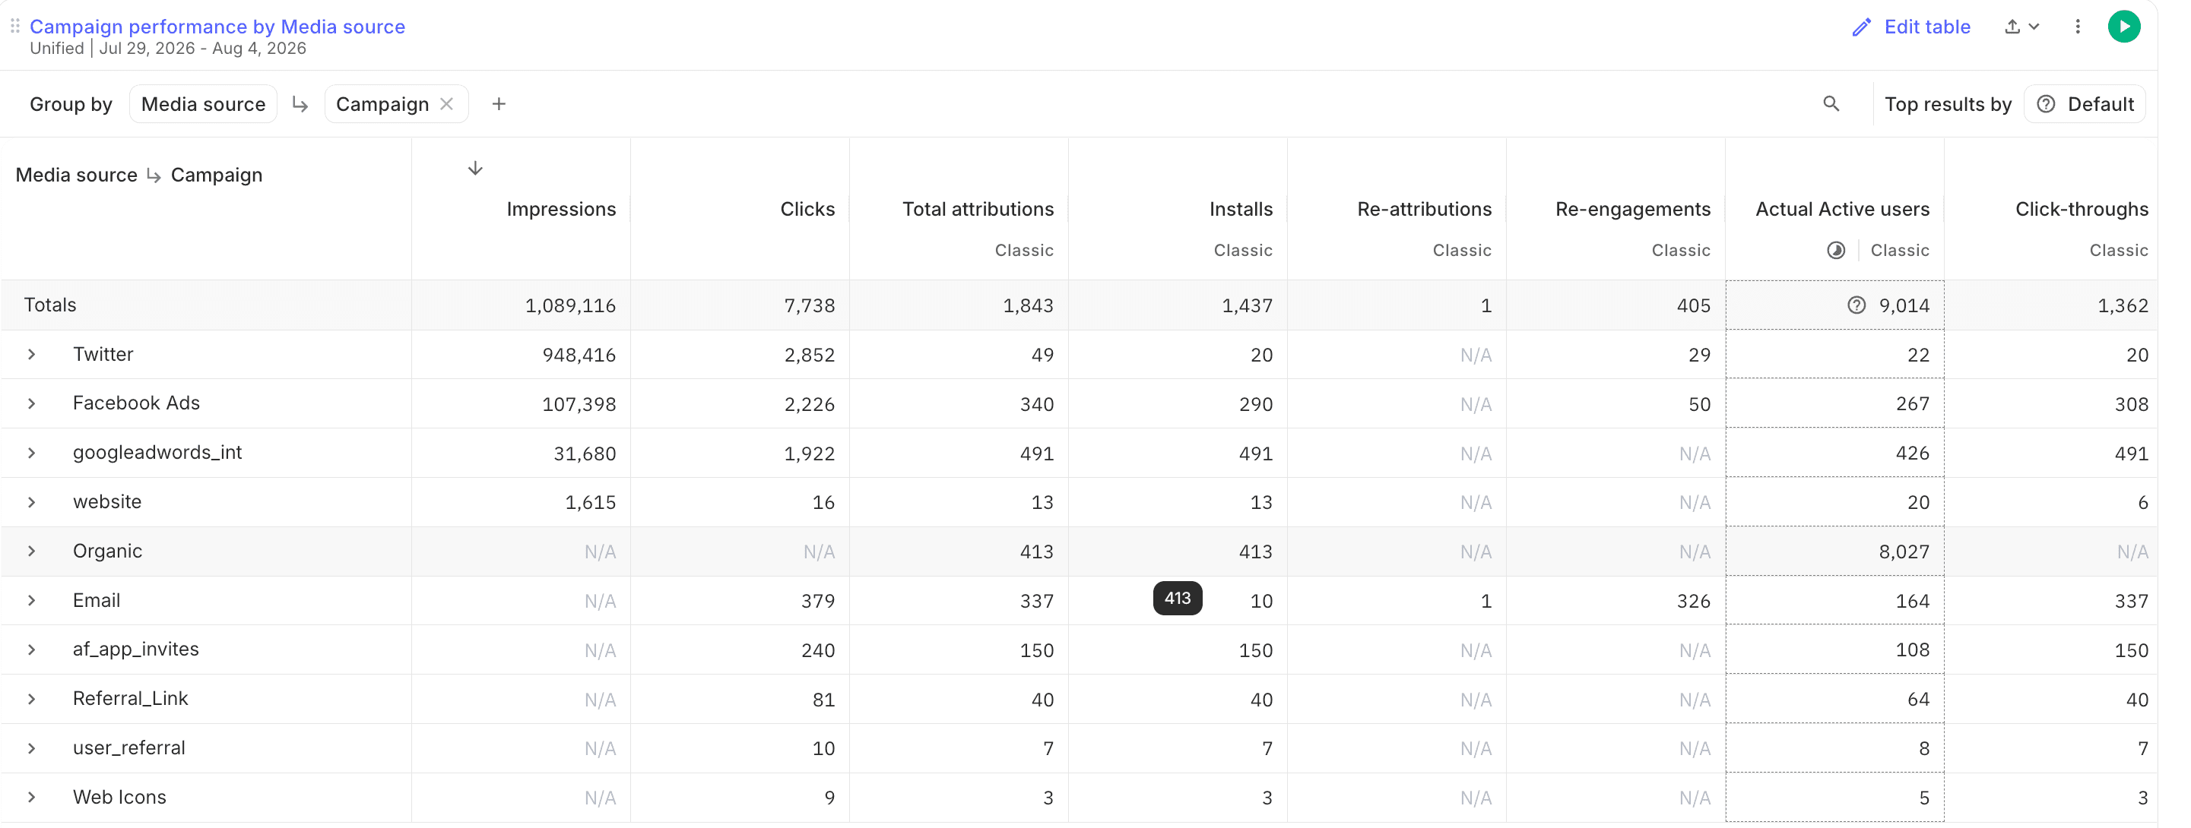Click the 948,416 Twitter impressions cell
This screenshot has height=828, width=2191.
point(579,356)
